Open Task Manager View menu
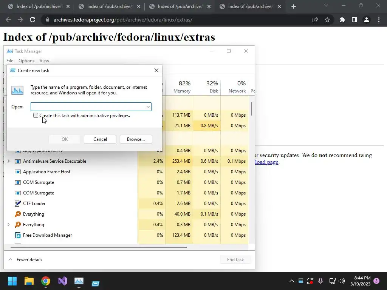Screen dimensions: 387x290 click(x=45, y=61)
